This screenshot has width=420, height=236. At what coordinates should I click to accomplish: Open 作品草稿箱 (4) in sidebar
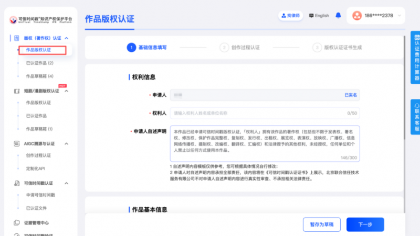(x=39, y=76)
